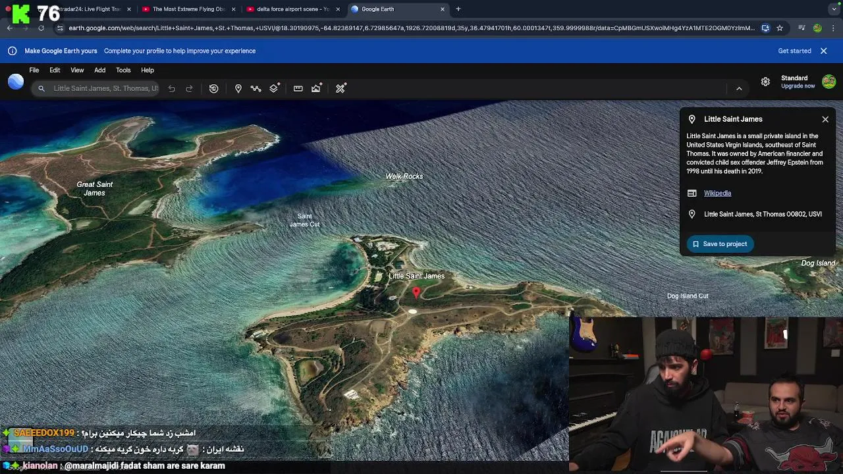Switch to the Flightradar24 tab
Screen dimensions: 843x474
coord(86,9)
